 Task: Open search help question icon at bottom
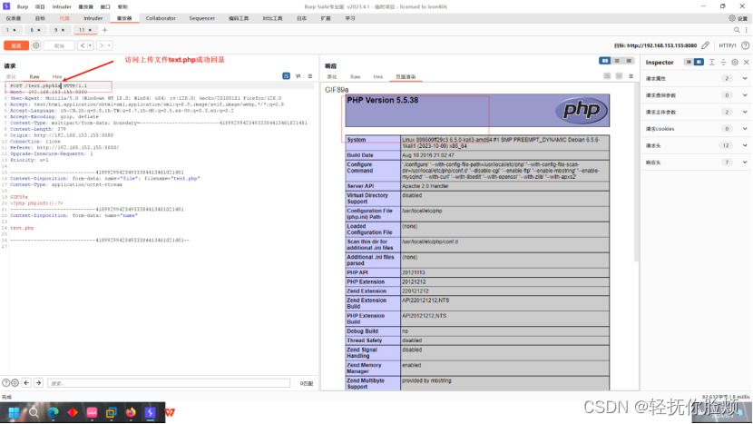pyautogui.click(x=5, y=383)
